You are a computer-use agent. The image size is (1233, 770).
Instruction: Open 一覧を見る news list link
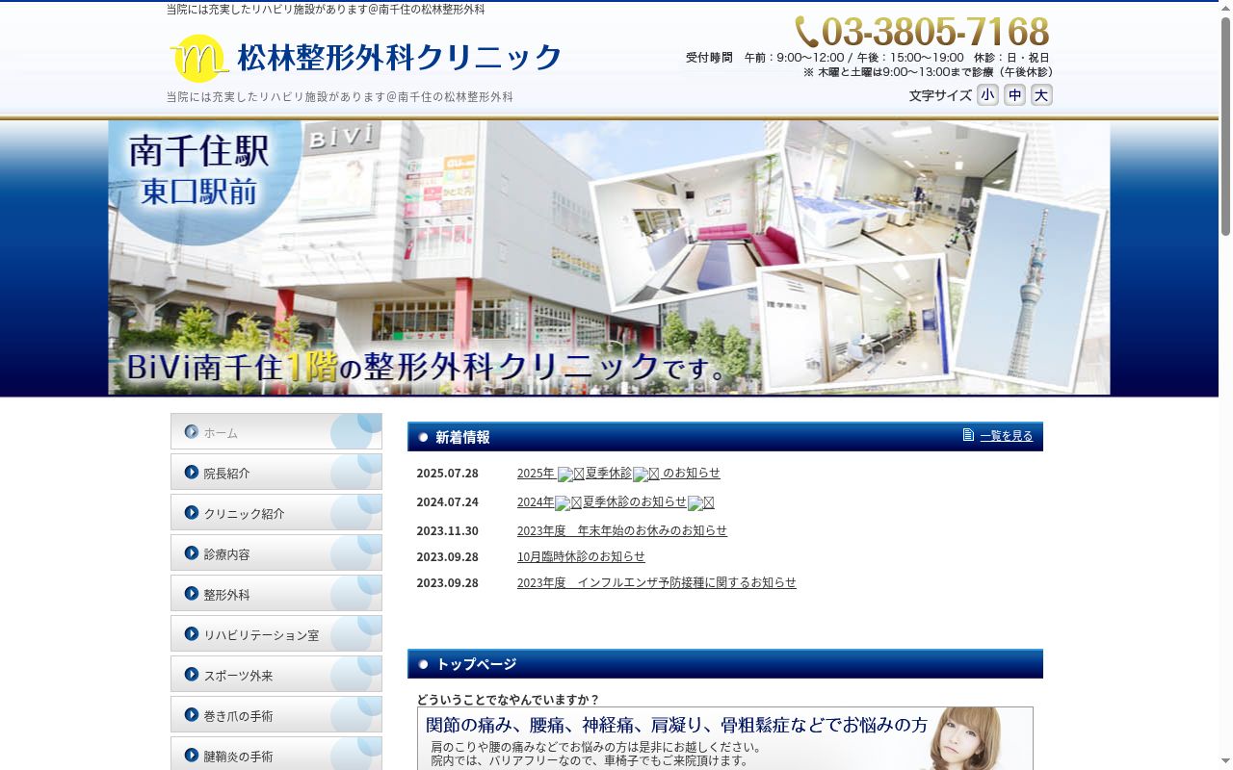pyautogui.click(x=1007, y=436)
